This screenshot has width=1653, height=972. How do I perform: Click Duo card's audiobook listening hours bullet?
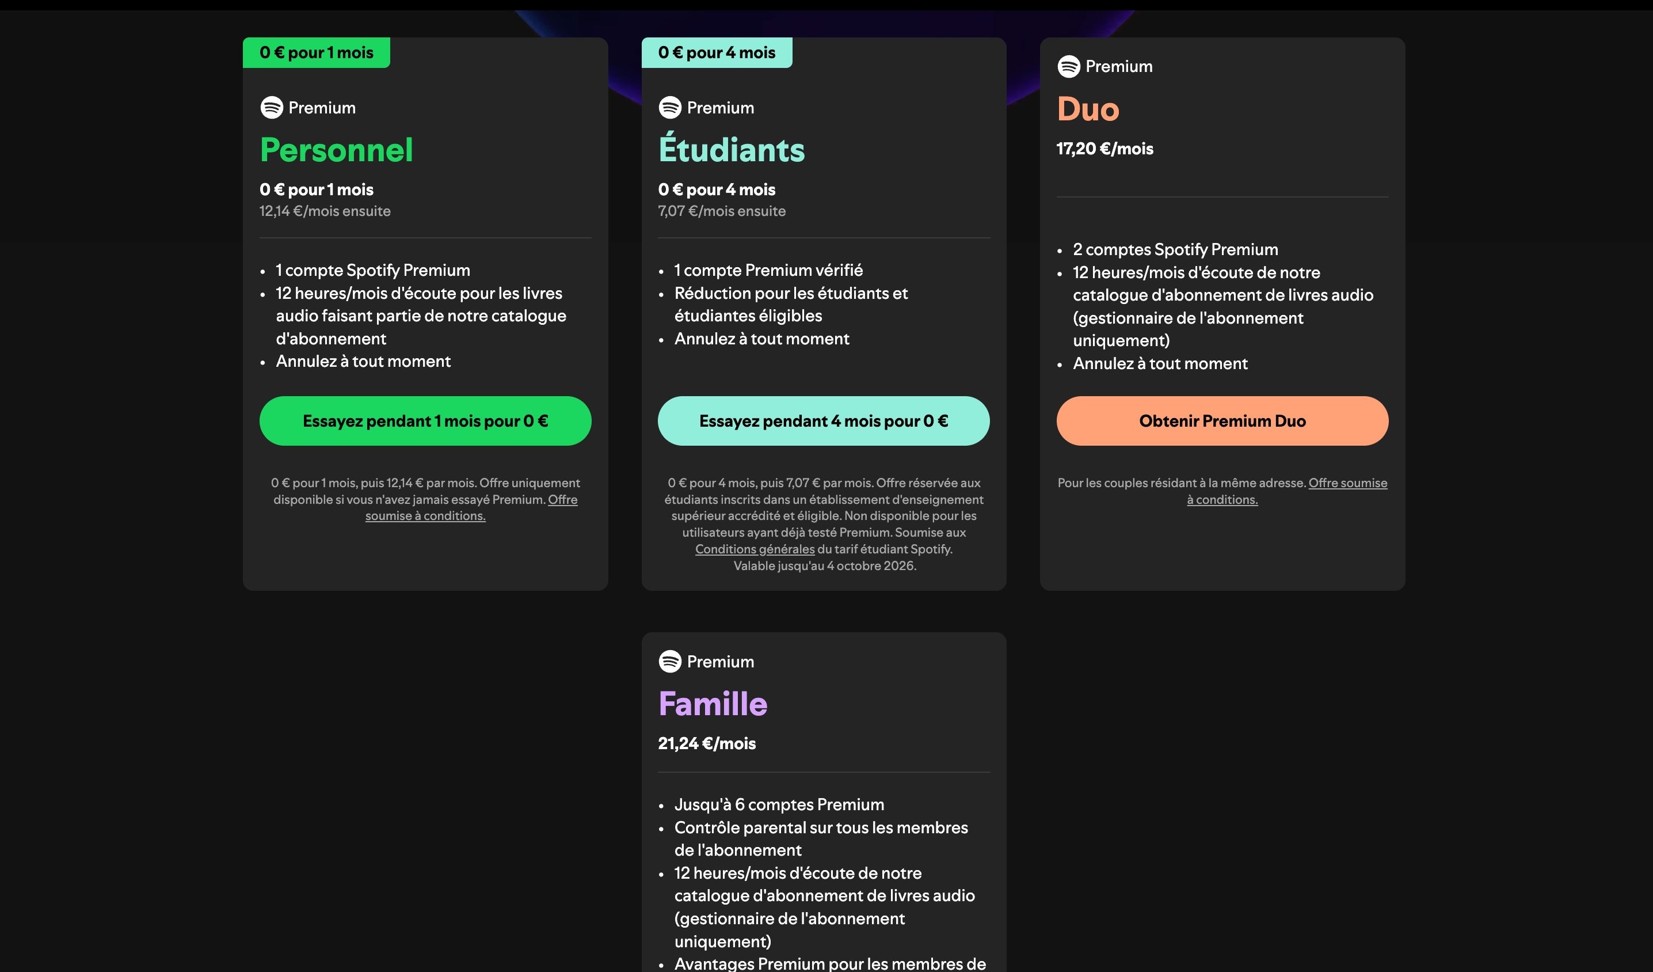(1222, 306)
